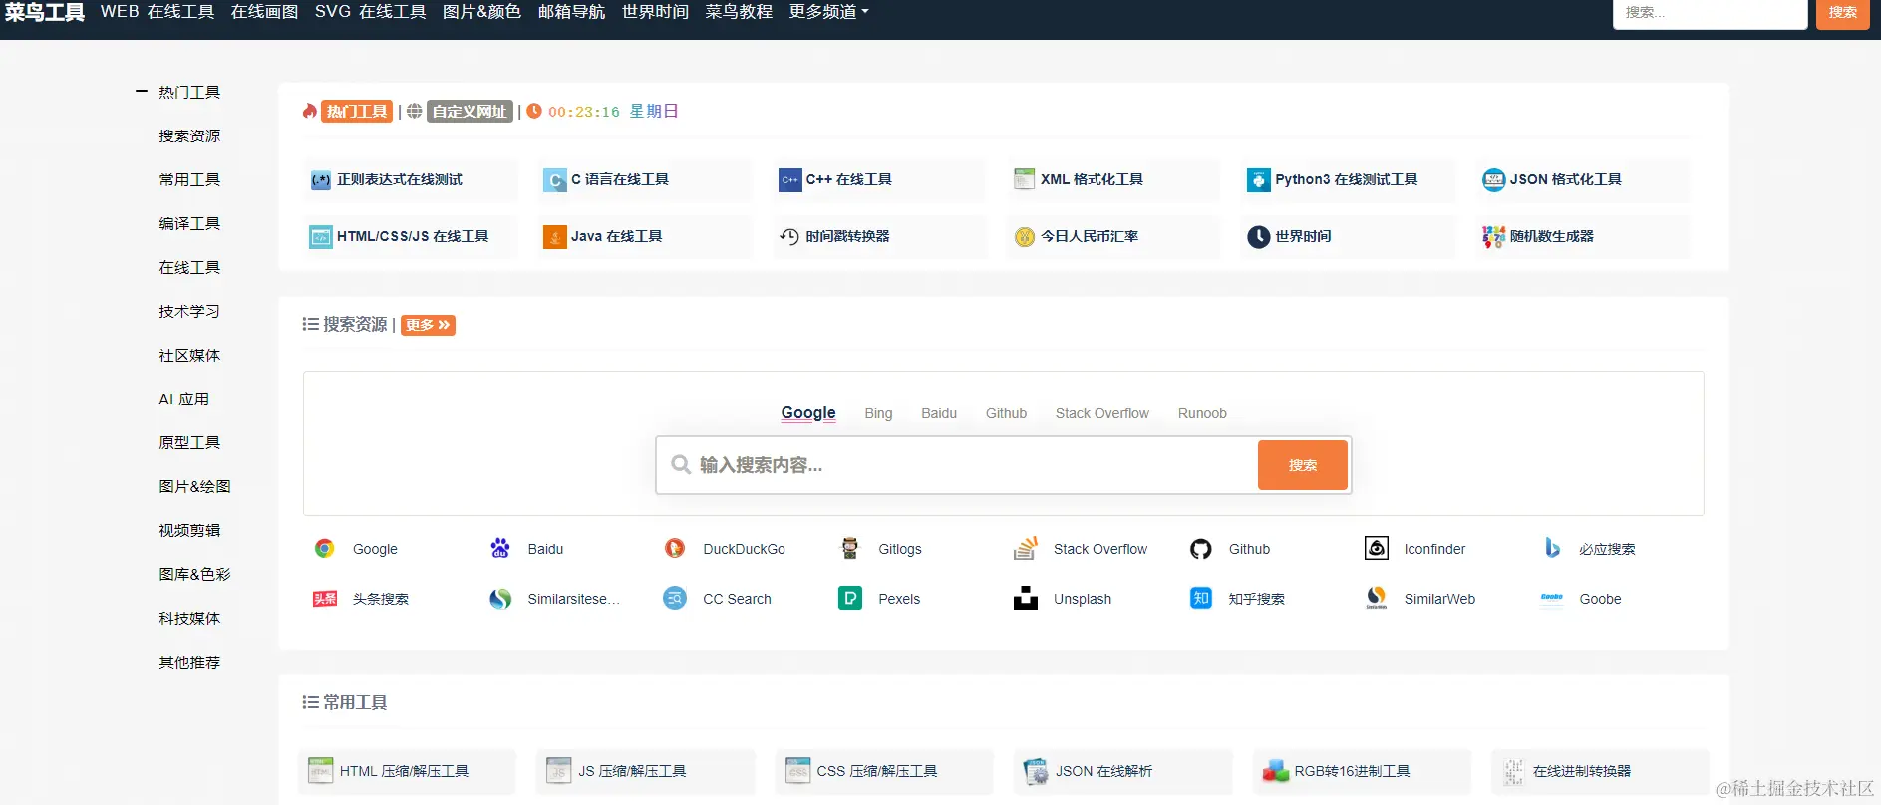
Task: Click the Baidu paw icon
Action: coord(499,548)
